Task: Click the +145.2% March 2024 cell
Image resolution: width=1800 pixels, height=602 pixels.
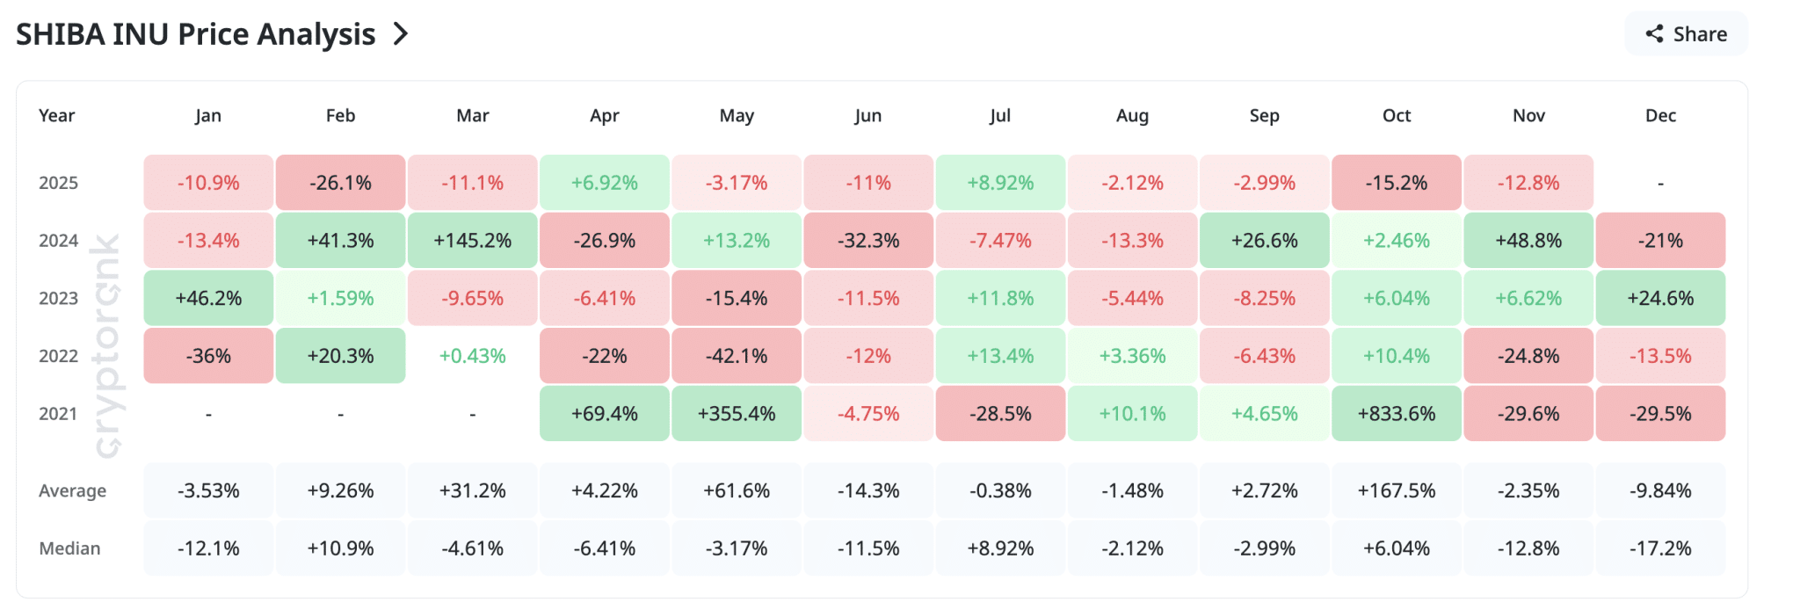Action: [472, 241]
